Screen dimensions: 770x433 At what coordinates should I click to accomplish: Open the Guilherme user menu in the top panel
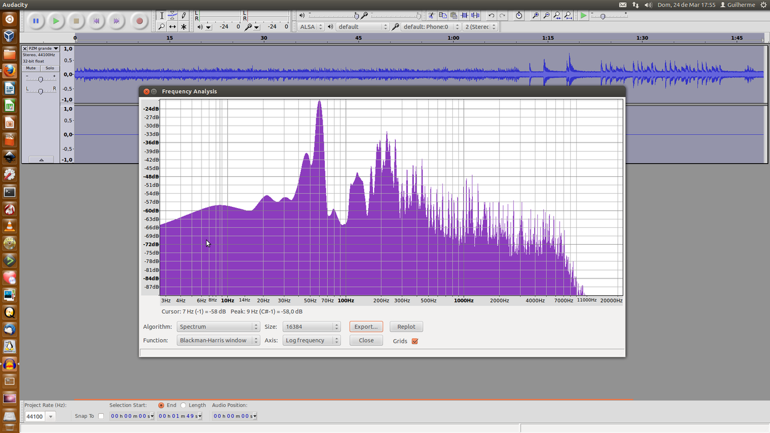click(x=738, y=4)
